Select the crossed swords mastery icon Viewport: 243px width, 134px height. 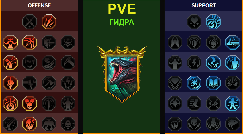tap(30, 22)
